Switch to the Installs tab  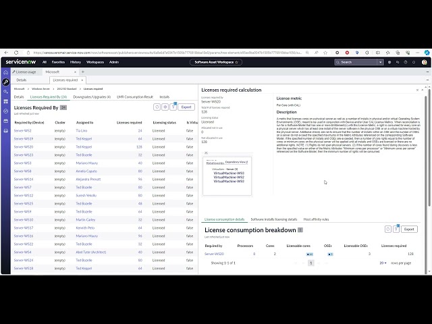tap(164, 97)
